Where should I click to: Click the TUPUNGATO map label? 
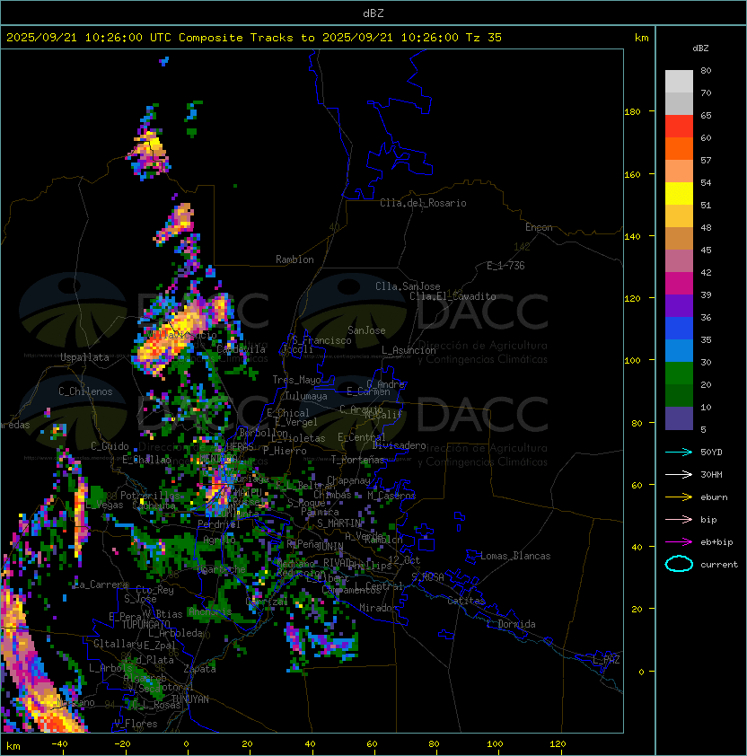[x=145, y=624]
